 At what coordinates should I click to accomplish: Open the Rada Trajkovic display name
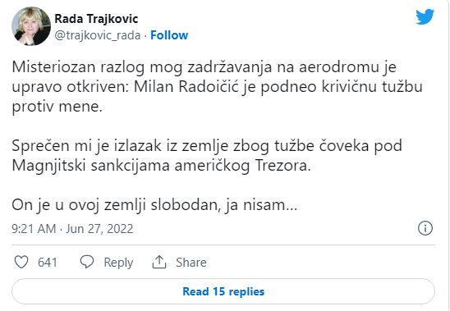tap(96, 19)
